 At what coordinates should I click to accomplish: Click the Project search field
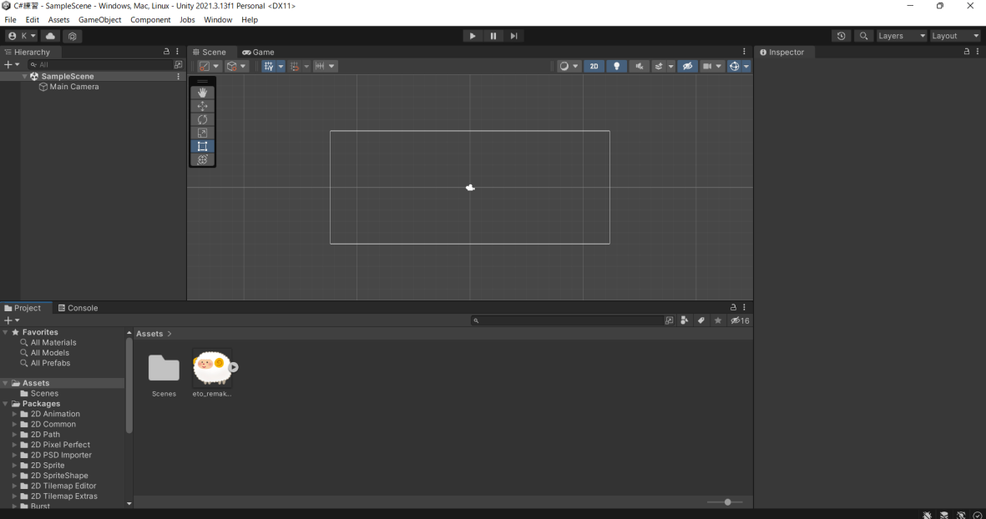click(x=568, y=320)
